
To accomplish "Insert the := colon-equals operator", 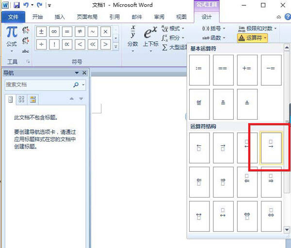I will (199, 70).
